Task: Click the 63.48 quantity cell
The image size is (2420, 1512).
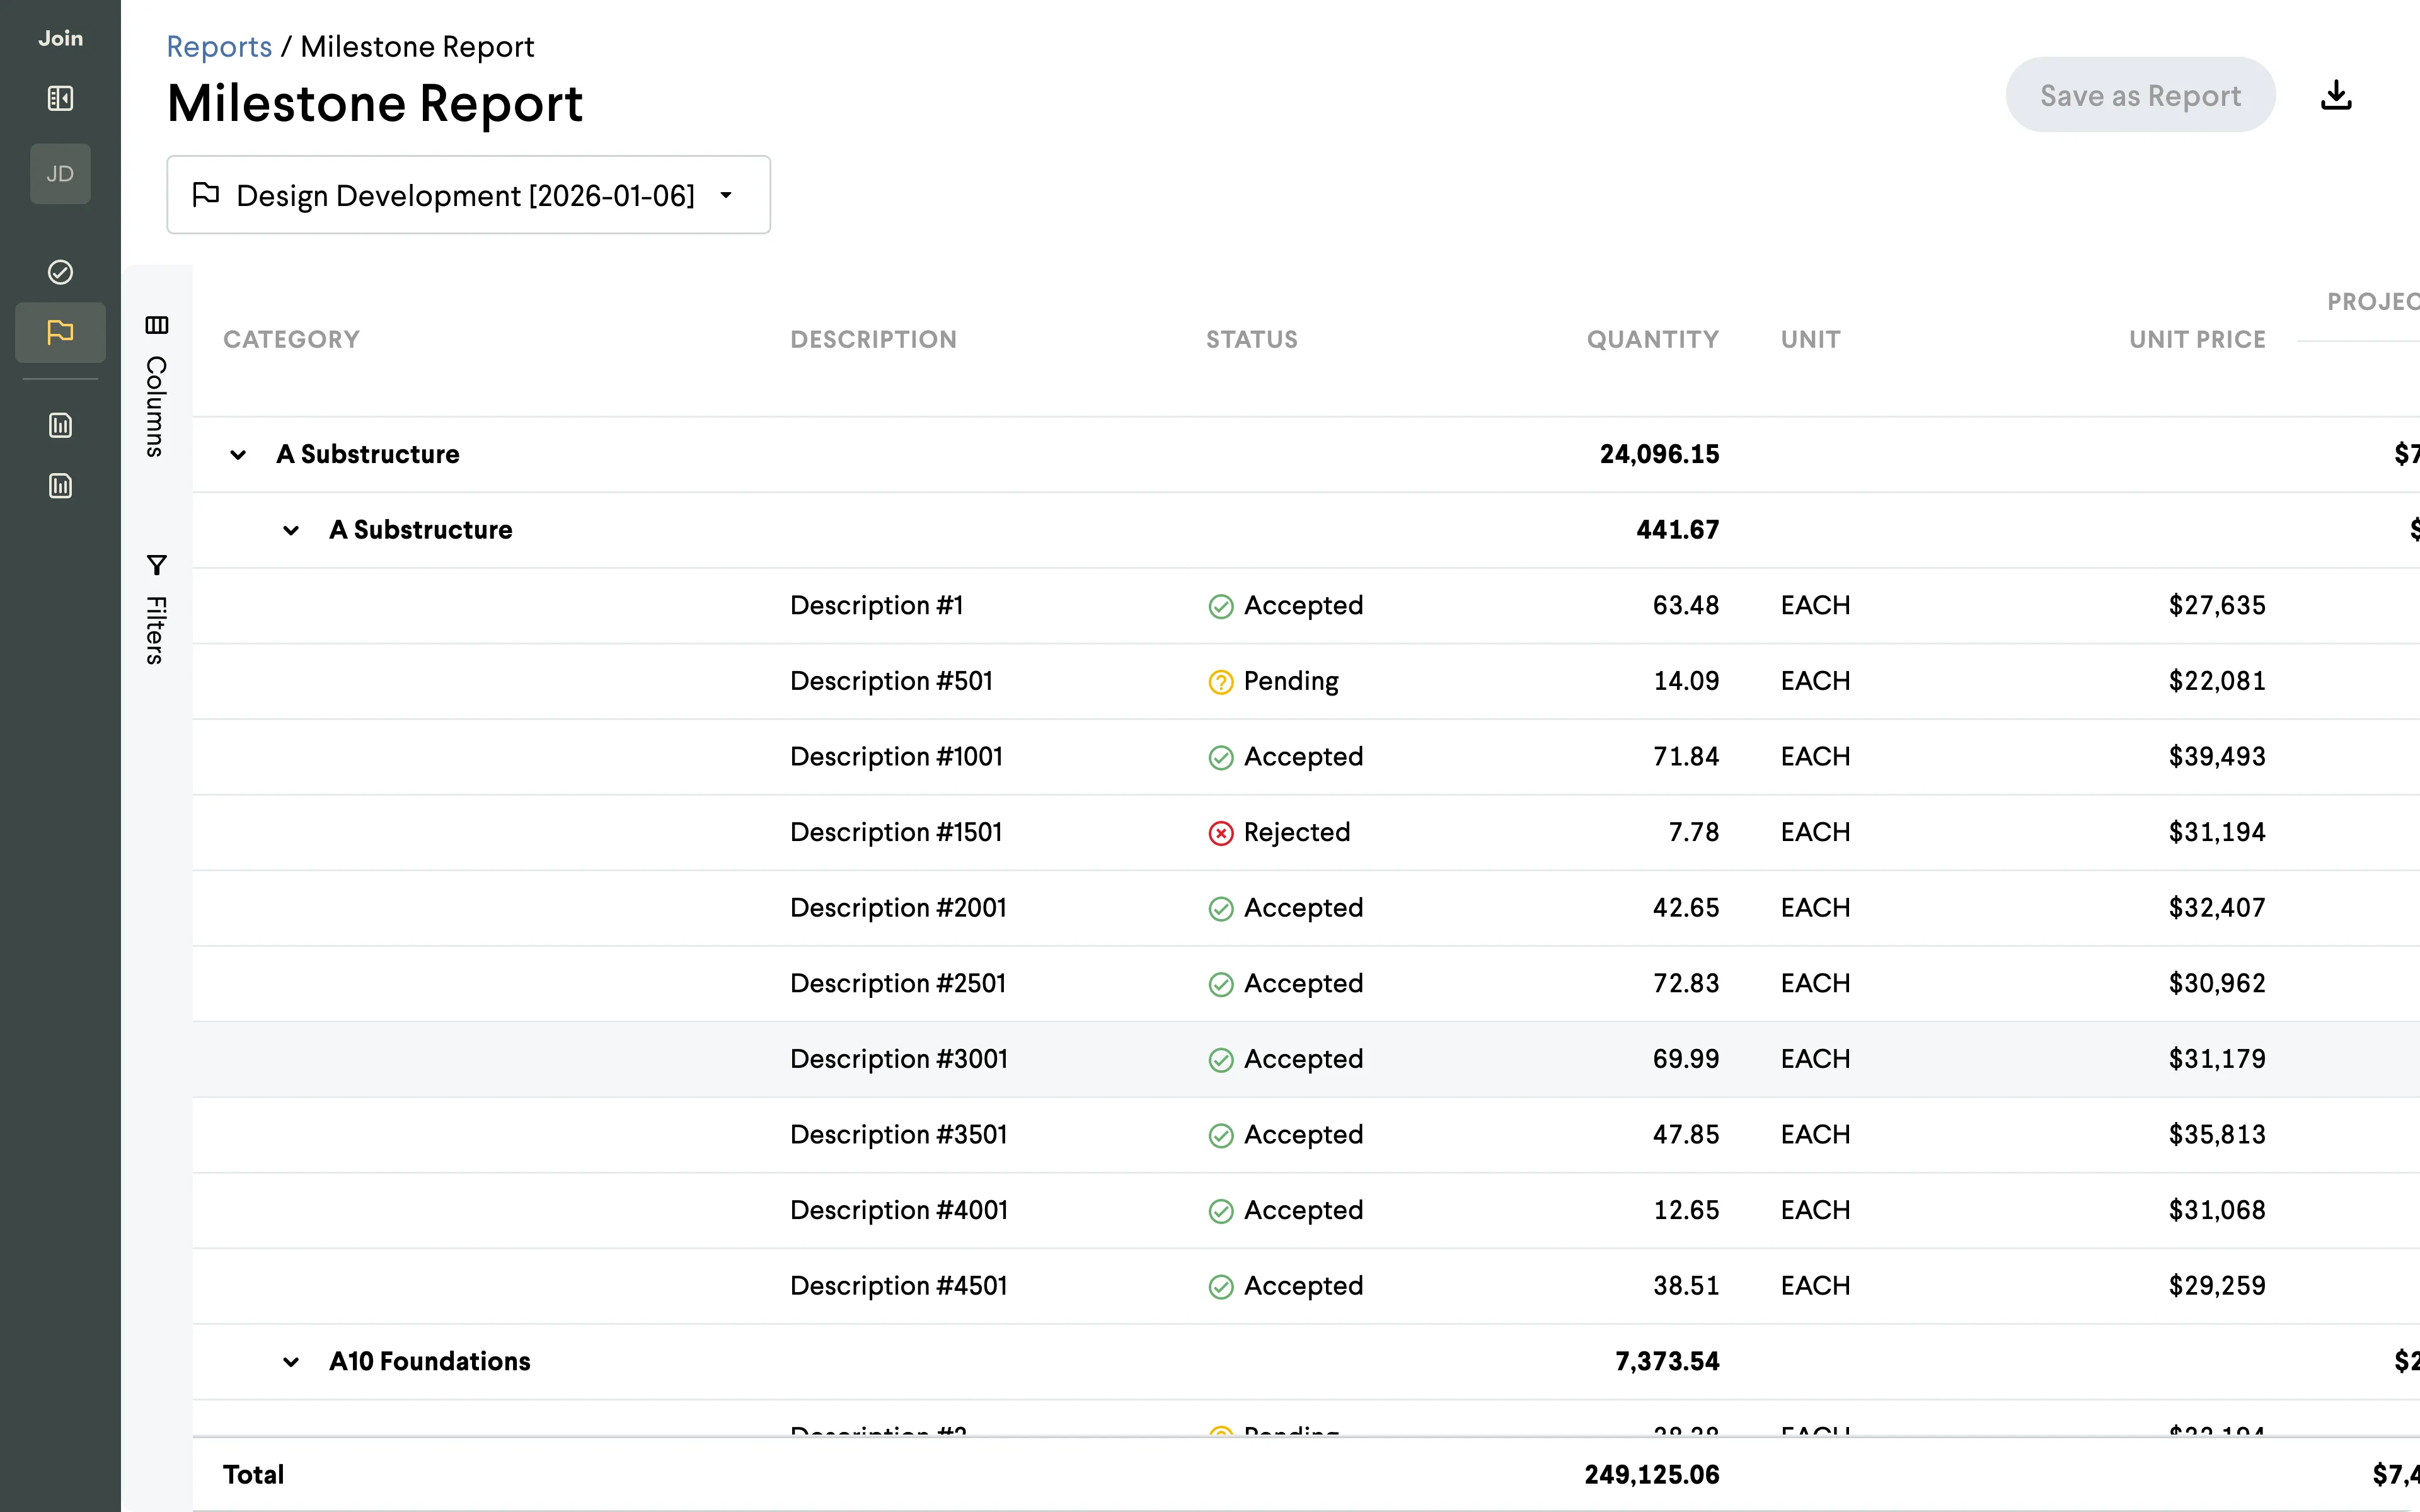Action: tap(1686, 605)
